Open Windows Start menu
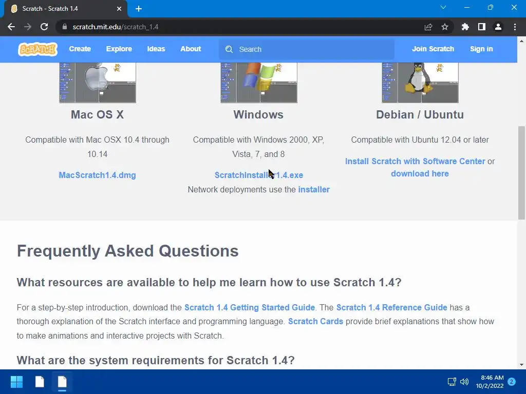The height and width of the screenshot is (394, 526). pos(16,382)
